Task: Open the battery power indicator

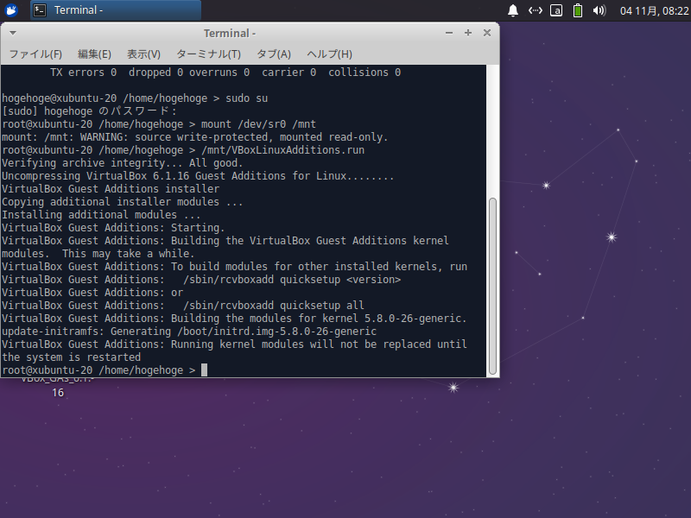Action: coord(577,10)
